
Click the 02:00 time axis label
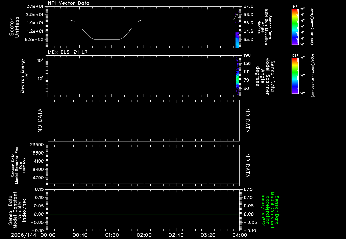(144, 235)
